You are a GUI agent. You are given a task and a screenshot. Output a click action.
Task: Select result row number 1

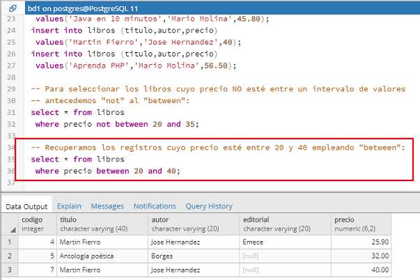[10, 242]
